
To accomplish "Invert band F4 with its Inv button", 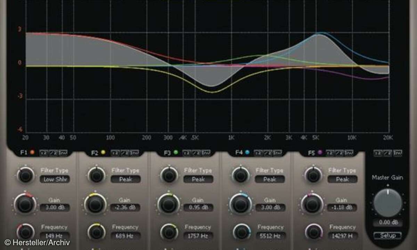I will pos(277,153).
